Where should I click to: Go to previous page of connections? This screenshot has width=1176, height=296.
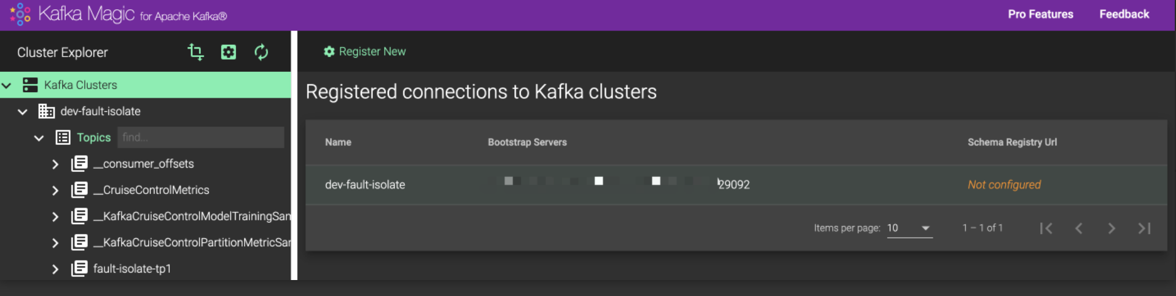point(1078,228)
